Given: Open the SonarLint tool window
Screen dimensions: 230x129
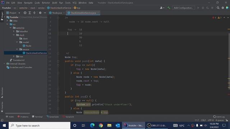Looking at the screenshot, I should (x=68, y=117).
